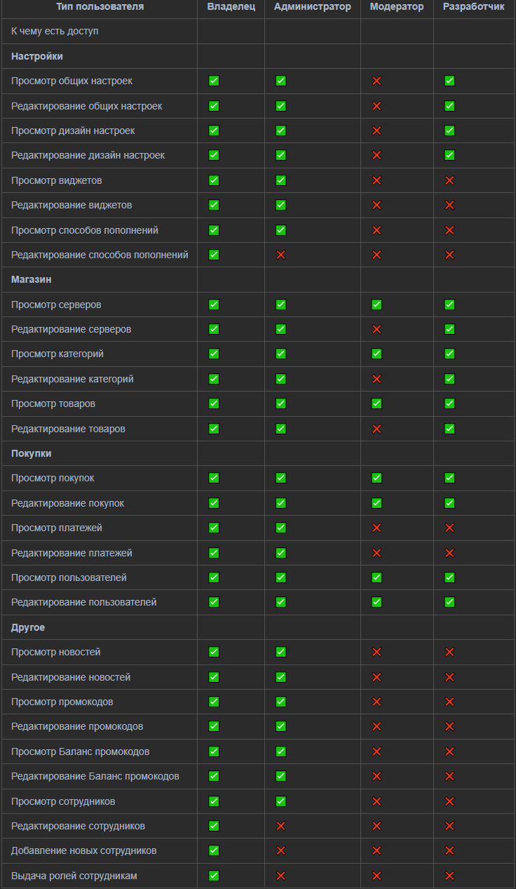Click the Модератор checkmark for Редактирование покупок
Viewport: 516px width, 889px height.
tap(376, 503)
